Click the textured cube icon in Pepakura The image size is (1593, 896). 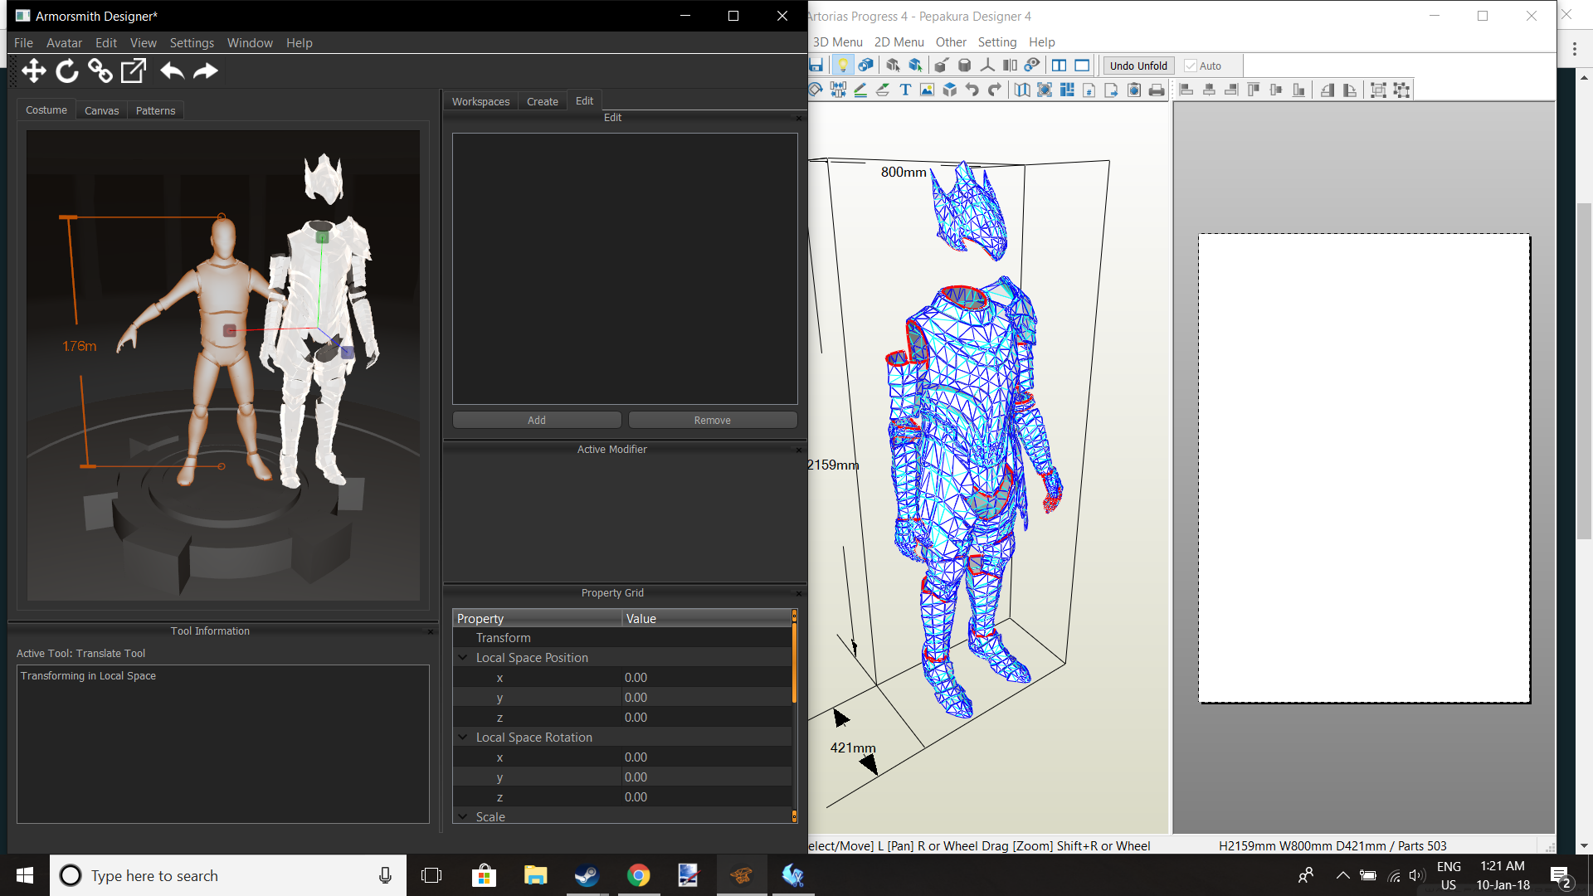[x=865, y=66]
